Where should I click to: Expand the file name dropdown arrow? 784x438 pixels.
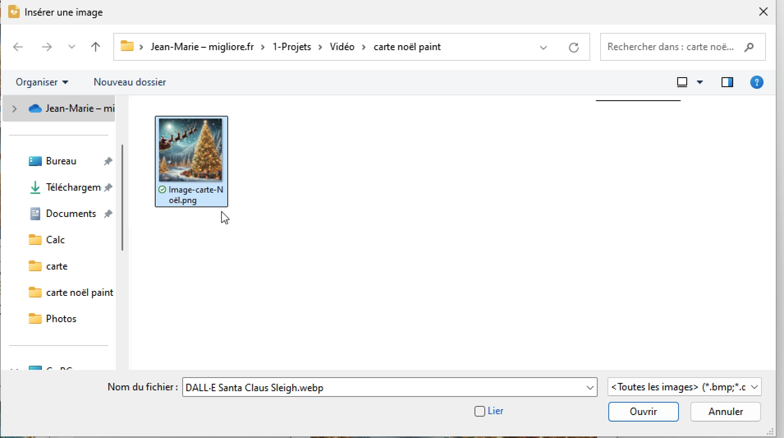pyautogui.click(x=590, y=387)
